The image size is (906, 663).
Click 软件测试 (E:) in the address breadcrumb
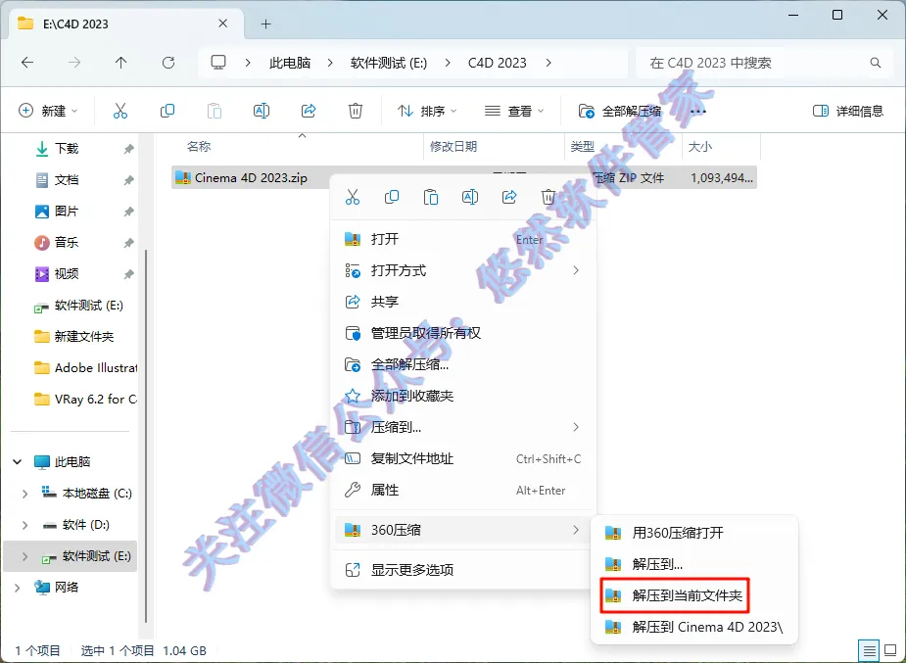click(389, 63)
